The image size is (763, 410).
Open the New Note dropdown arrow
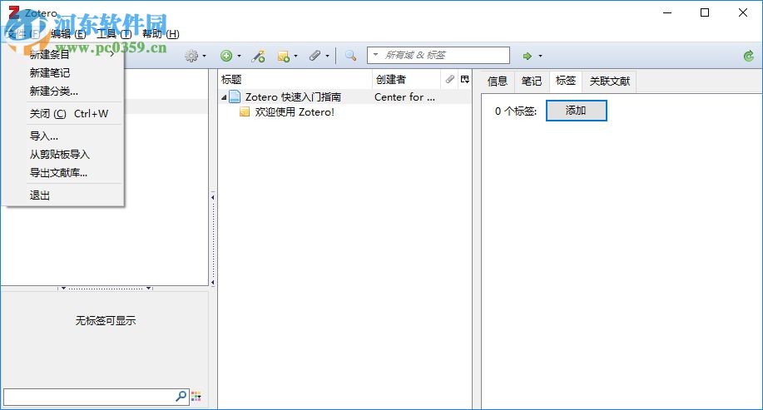(295, 56)
